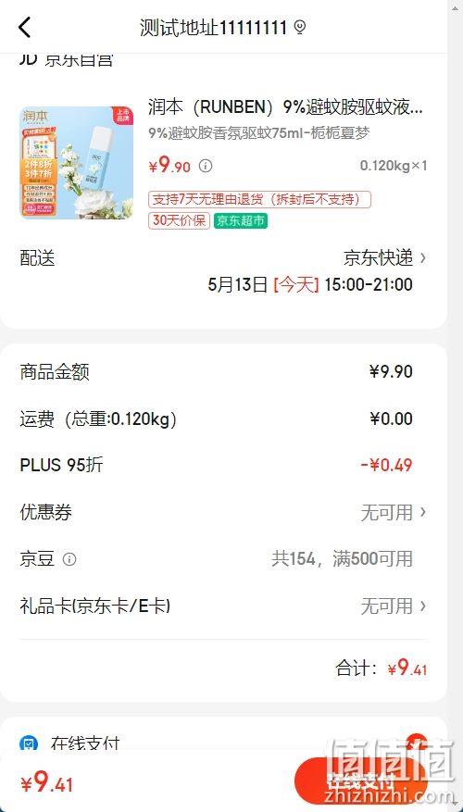The image size is (463, 812).
Task: View the 7天无理由退货 return policy tag
Action: tap(260, 199)
